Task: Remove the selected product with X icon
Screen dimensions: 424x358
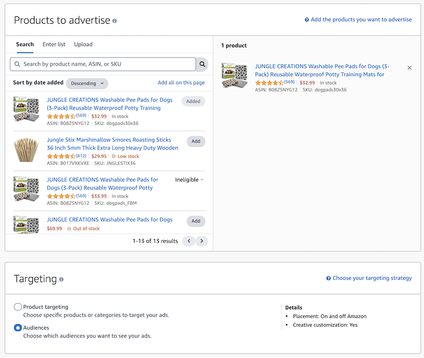Action: click(409, 68)
